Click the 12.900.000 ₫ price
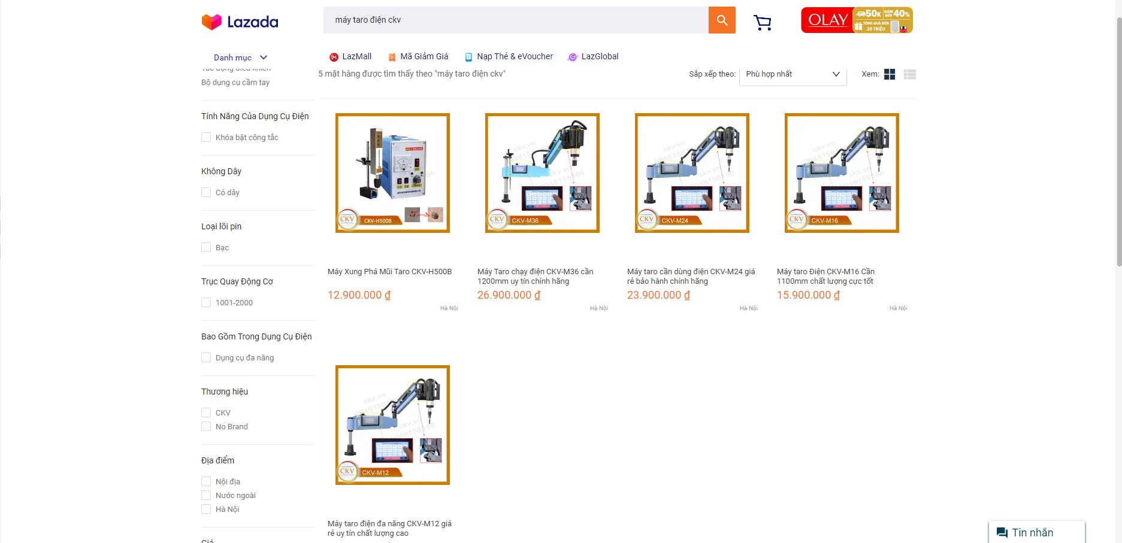Image resolution: width=1122 pixels, height=543 pixels. coord(359,295)
